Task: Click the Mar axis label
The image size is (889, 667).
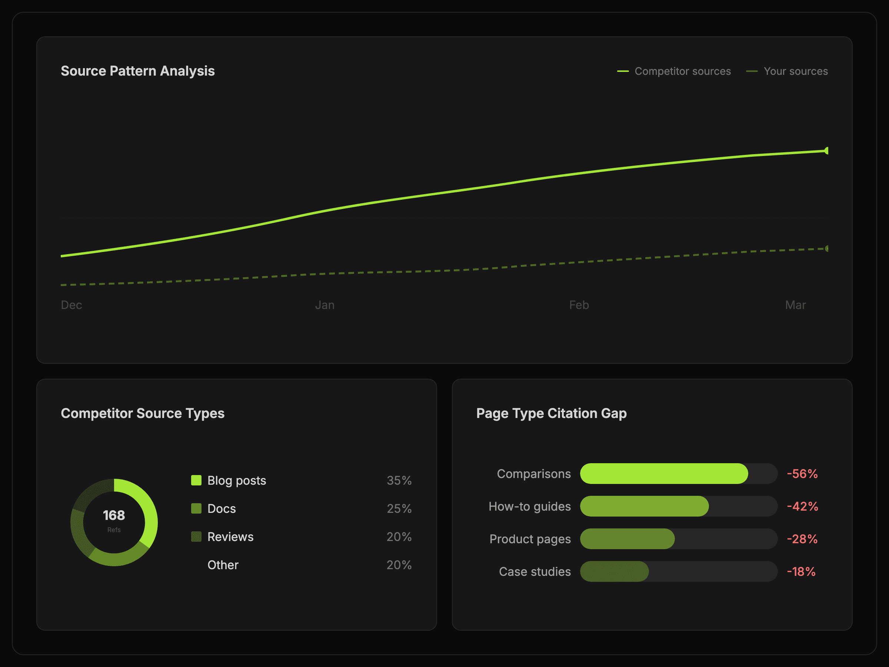Action: 795,305
